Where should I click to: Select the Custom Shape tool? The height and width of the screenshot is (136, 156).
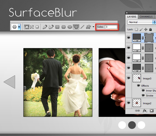(88, 27)
